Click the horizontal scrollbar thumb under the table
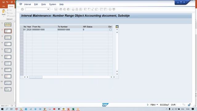 36,77
